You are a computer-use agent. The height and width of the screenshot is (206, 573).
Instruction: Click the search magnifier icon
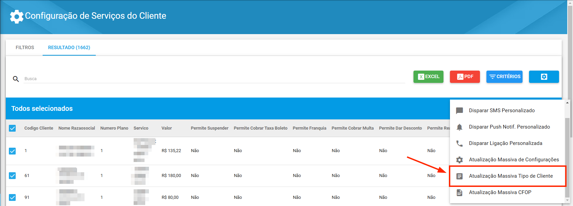click(x=16, y=79)
